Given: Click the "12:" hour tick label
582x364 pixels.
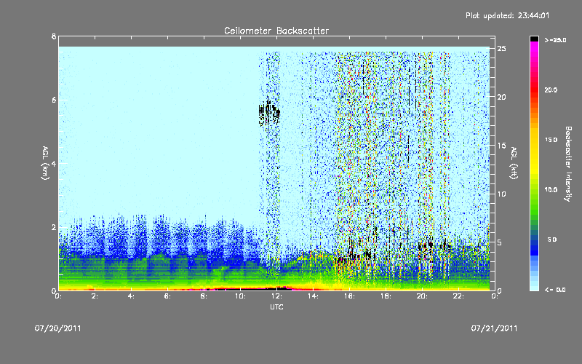Looking at the screenshot, I should (x=276, y=296).
